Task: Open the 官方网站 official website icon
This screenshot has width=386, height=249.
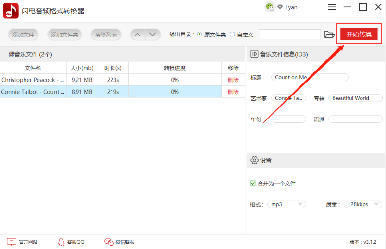Action: point(12,242)
